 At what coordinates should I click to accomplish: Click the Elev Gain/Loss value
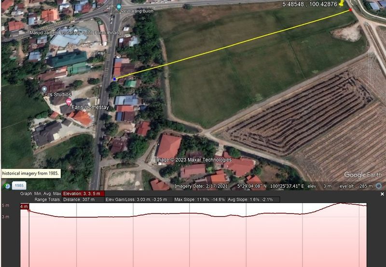(x=138, y=199)
